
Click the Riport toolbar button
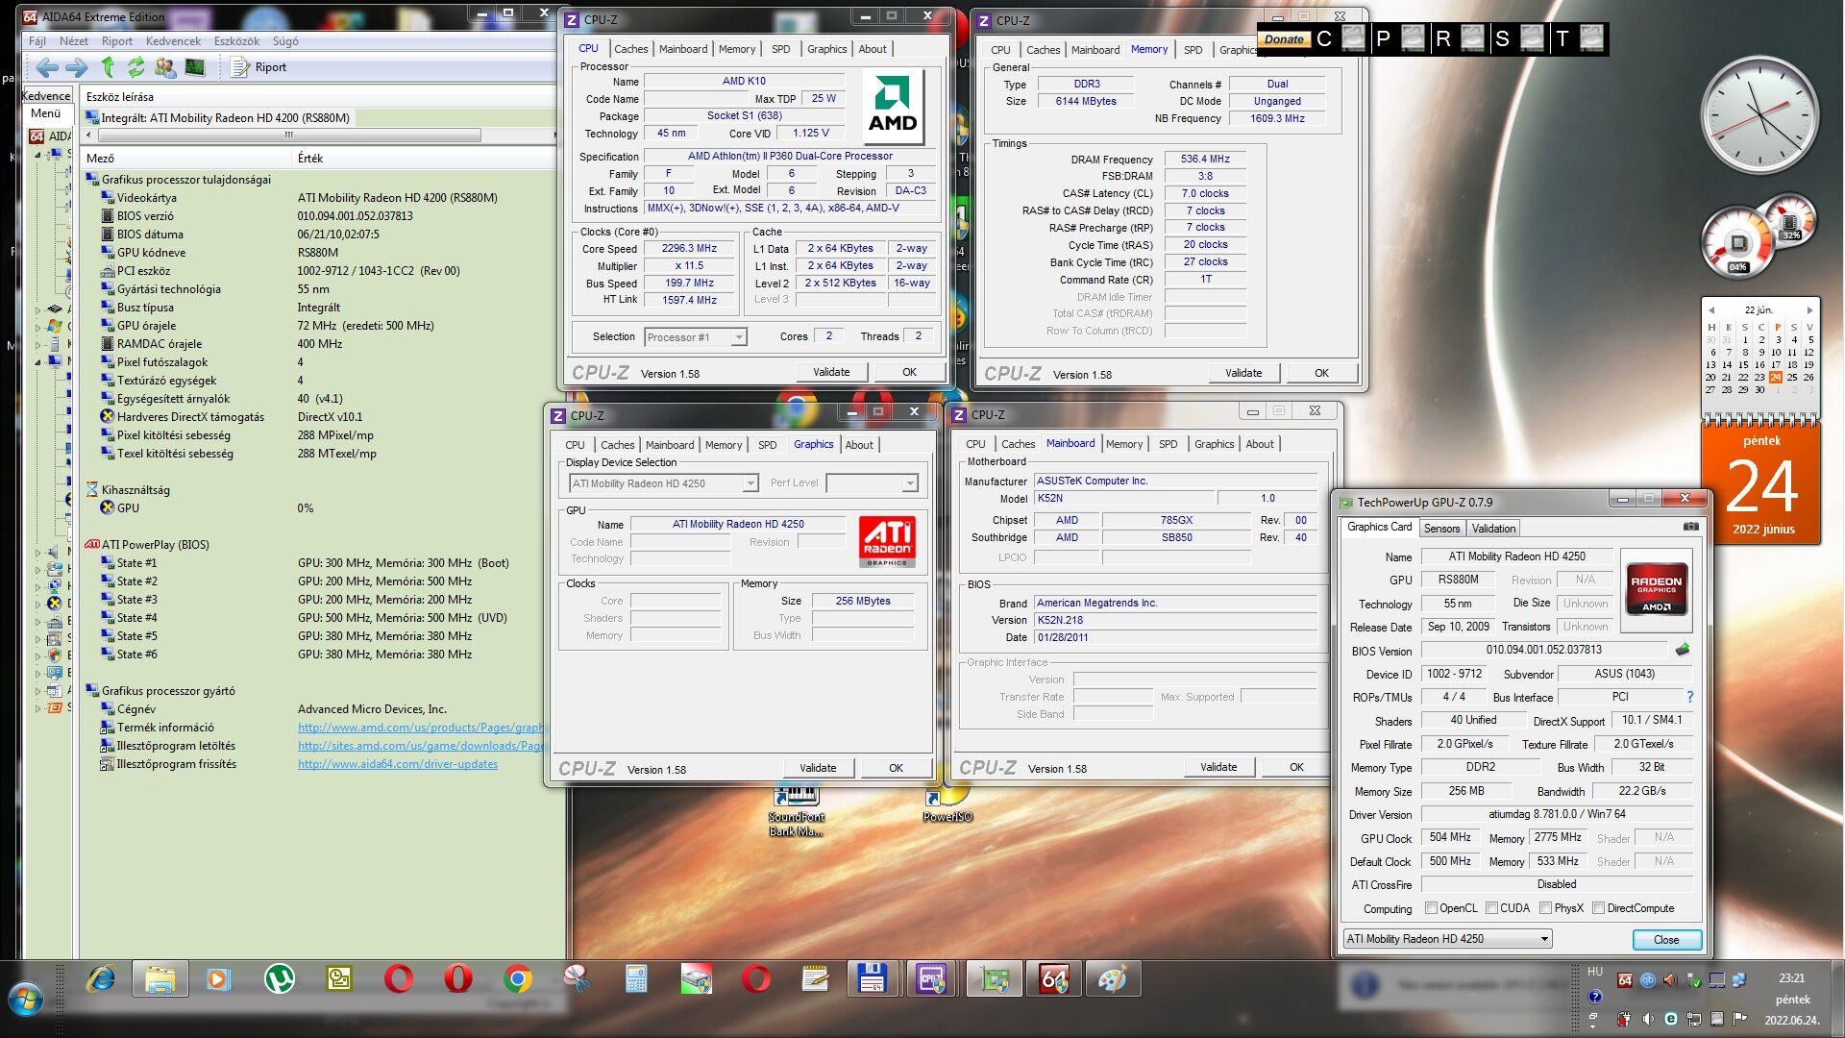[x=259, y=67]
